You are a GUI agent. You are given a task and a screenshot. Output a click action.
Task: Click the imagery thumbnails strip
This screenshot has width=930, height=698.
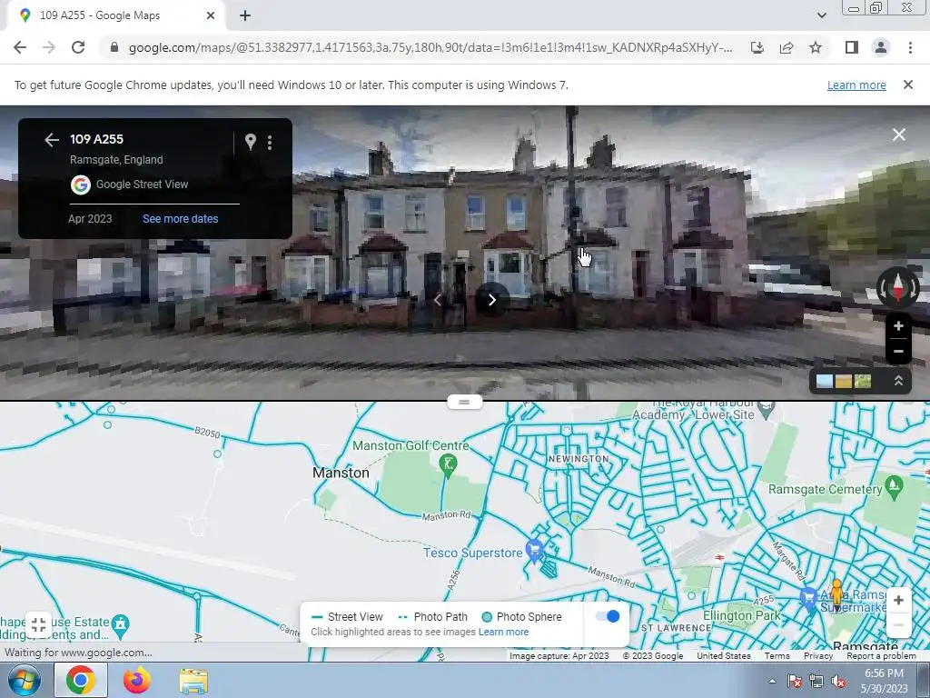tap(844, 381)
